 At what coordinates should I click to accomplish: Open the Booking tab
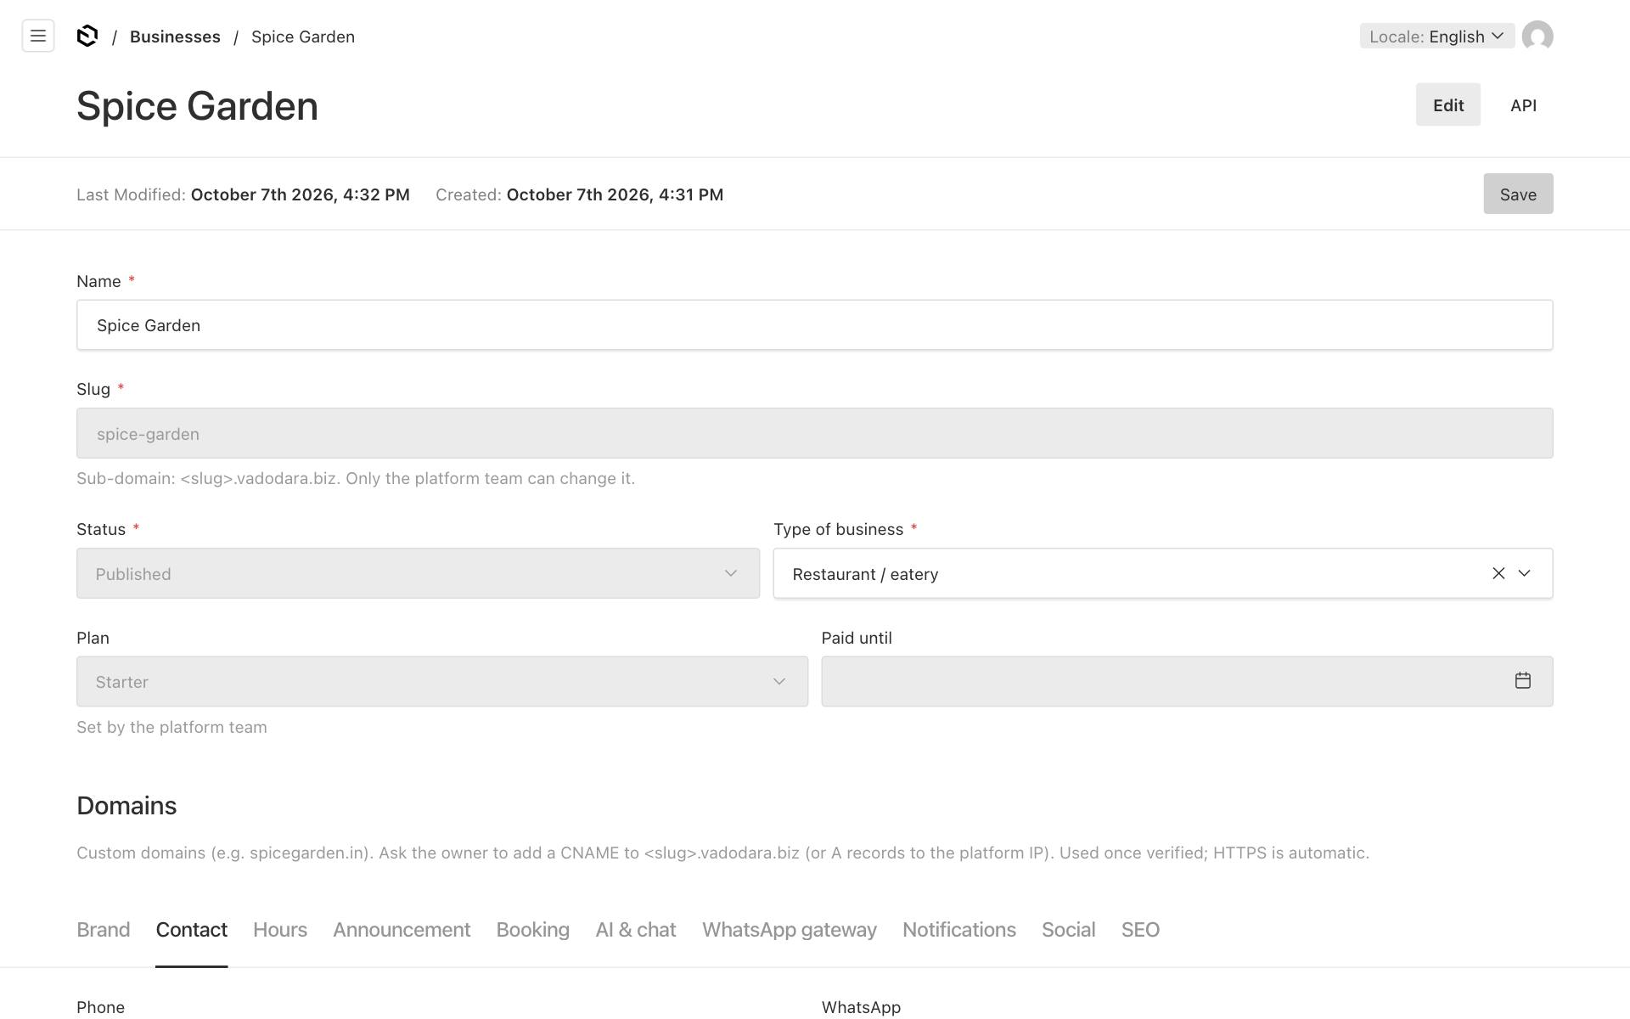pos(533,930)
